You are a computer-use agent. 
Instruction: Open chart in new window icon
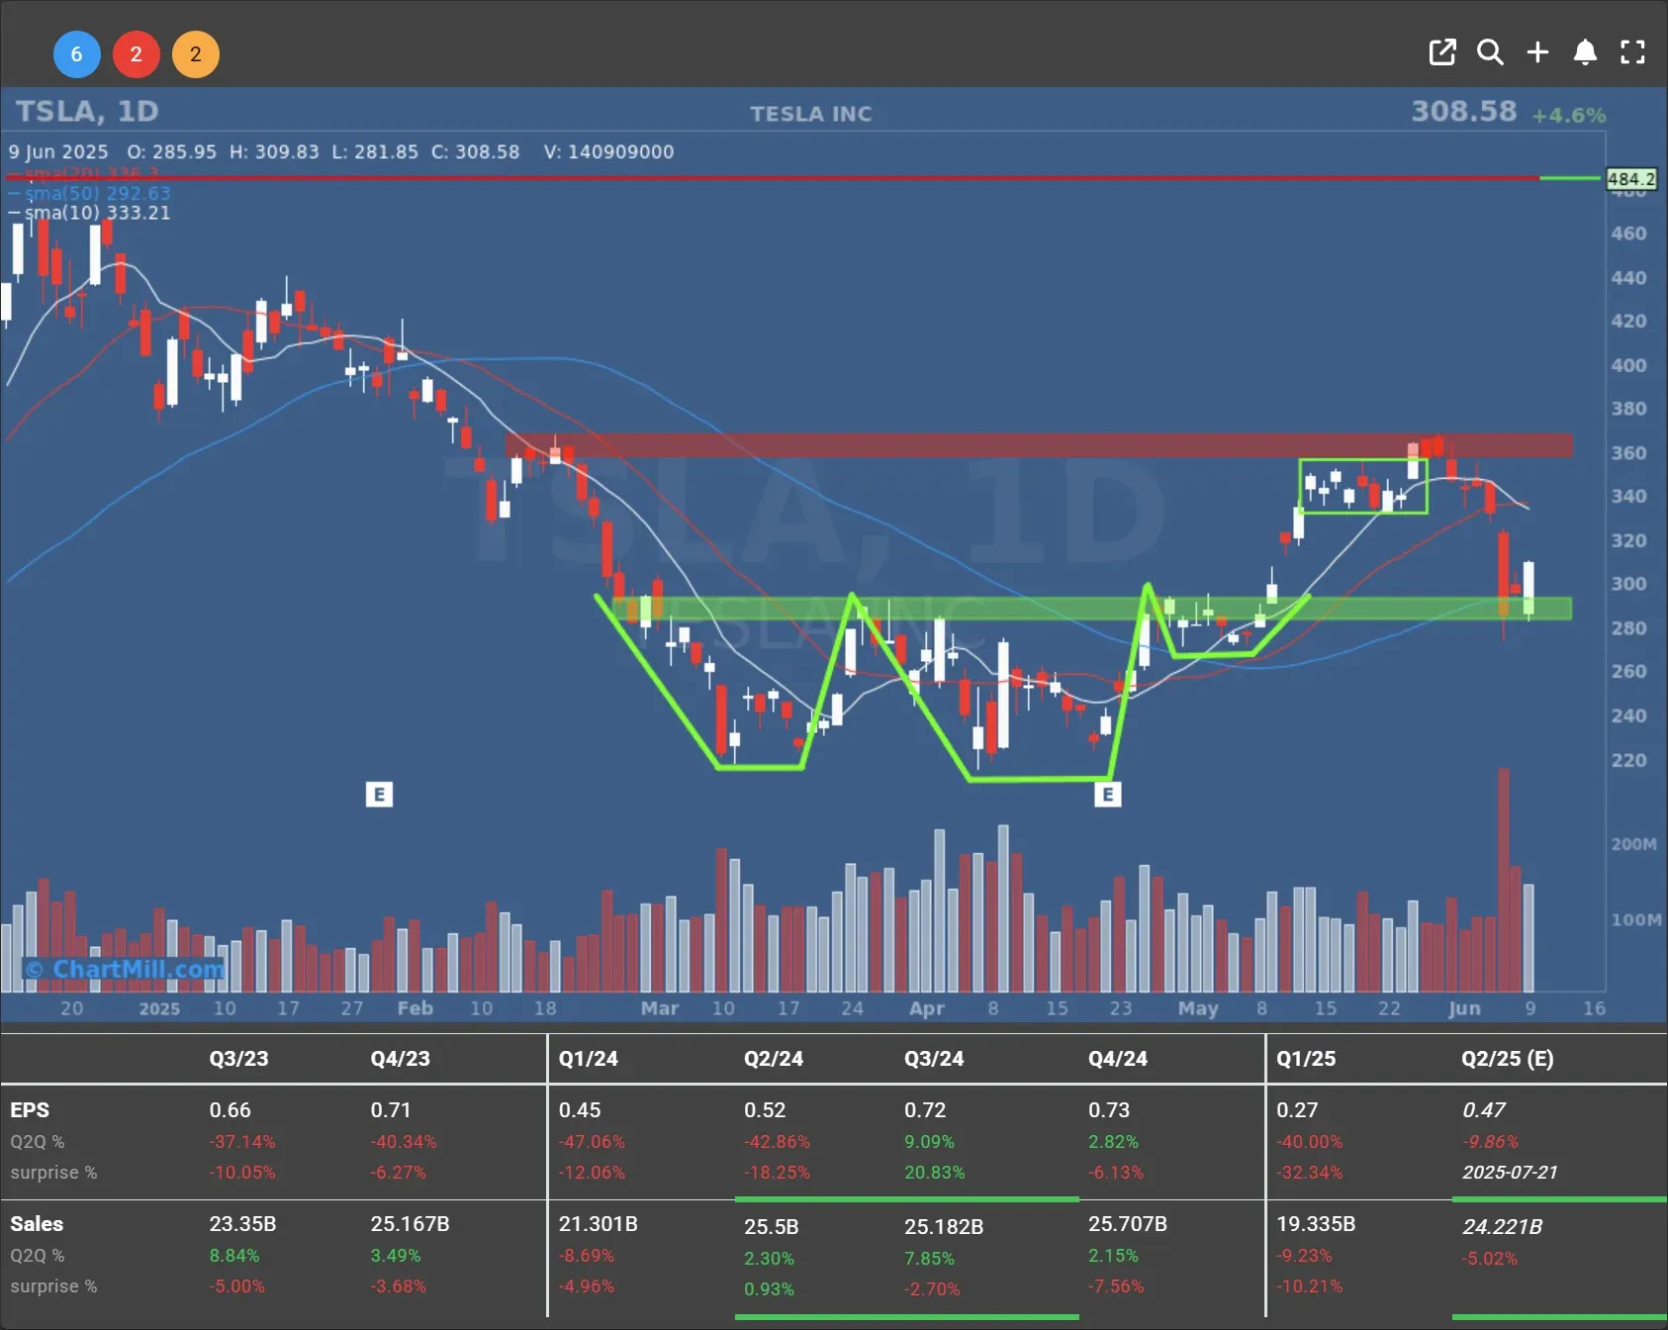click(x=1442, y=52)
